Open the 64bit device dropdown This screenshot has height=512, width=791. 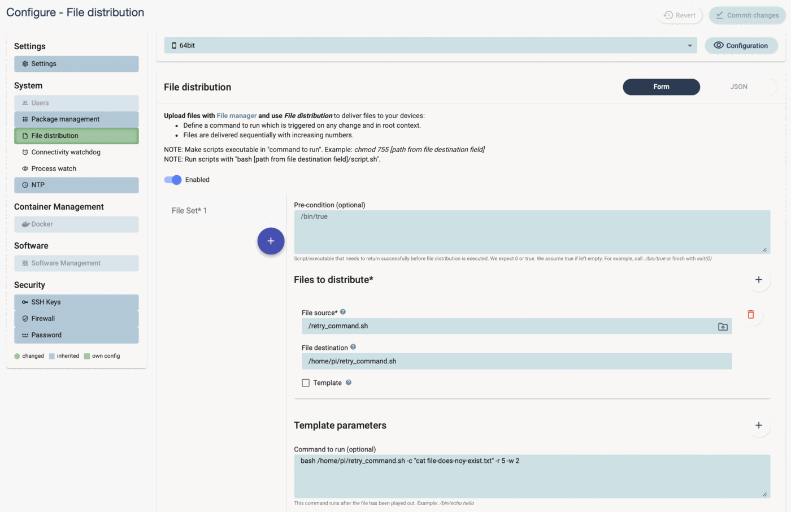[x=689, y=46]
